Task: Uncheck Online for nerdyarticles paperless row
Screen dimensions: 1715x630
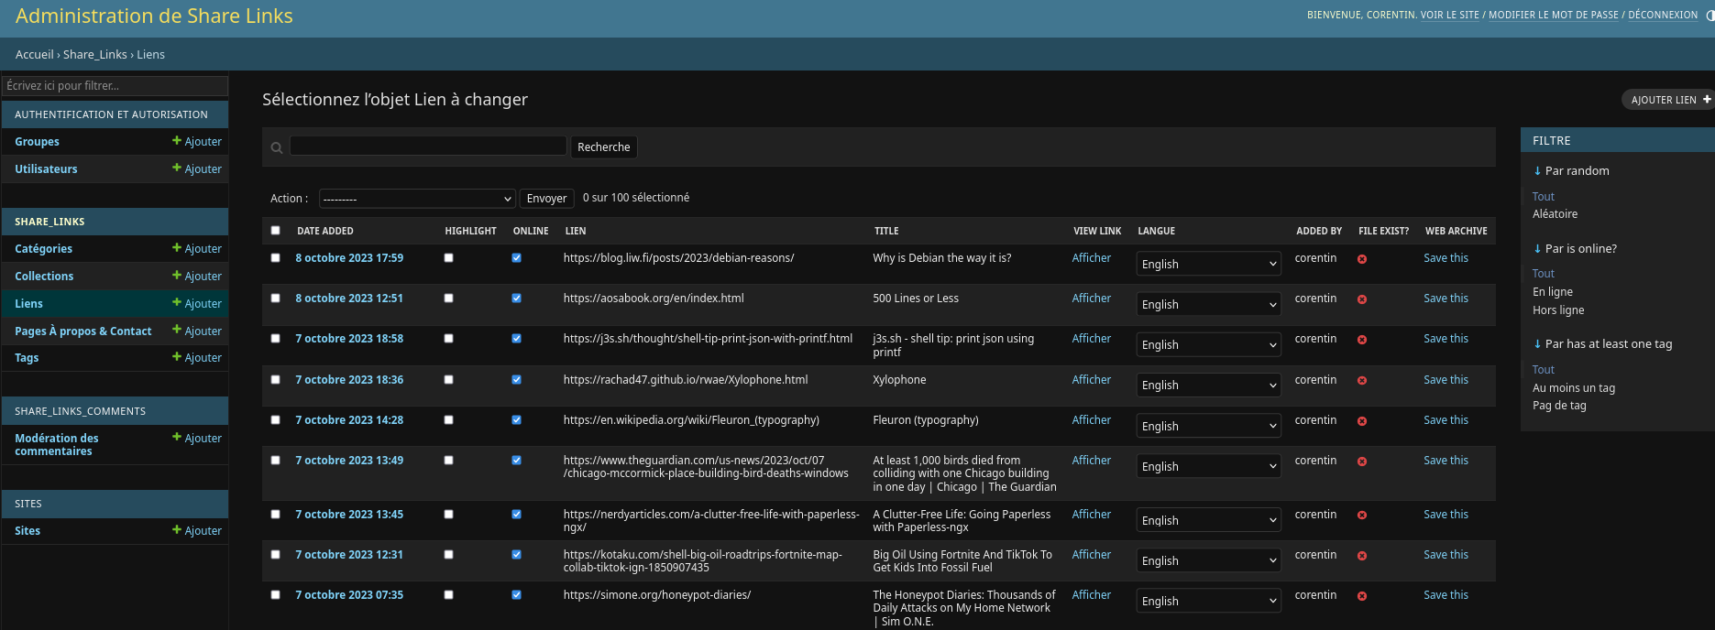Action: point(516,515)
